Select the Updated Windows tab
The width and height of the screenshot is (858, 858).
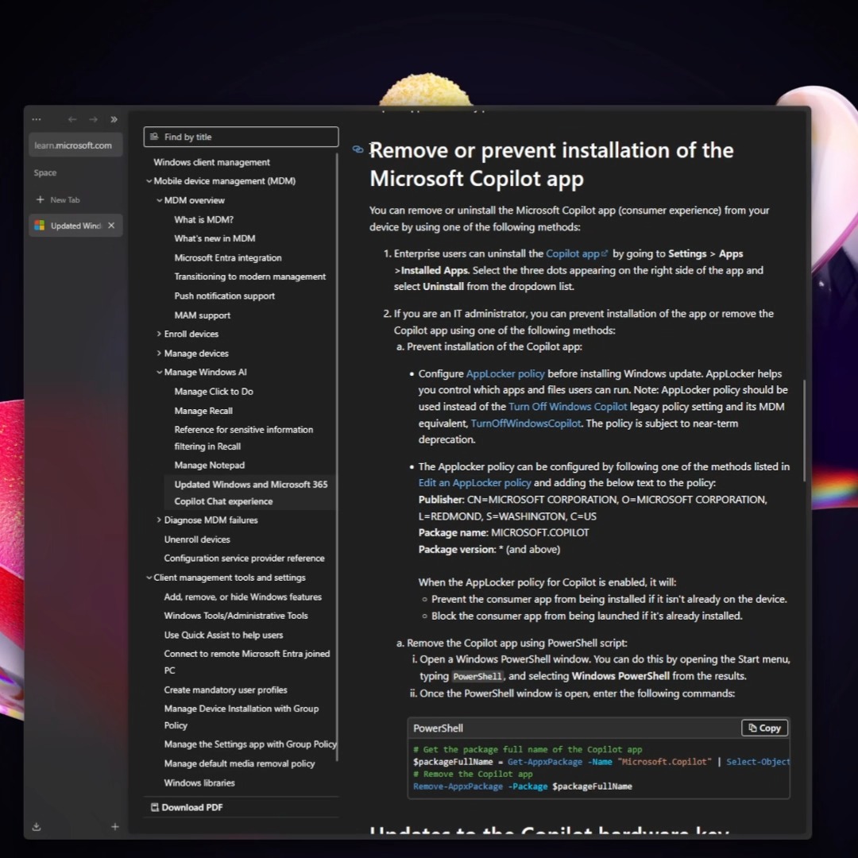[x=75, y=226]
